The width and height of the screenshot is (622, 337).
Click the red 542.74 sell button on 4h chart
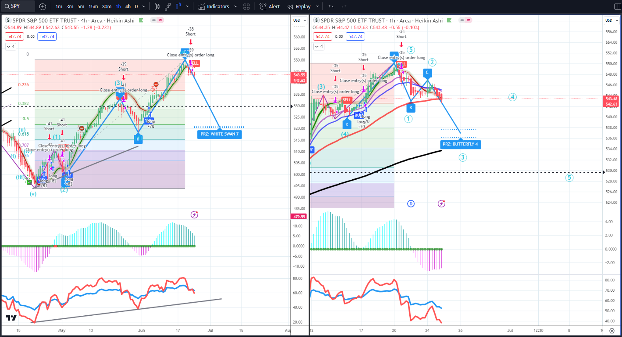click(x=14, y=37)
